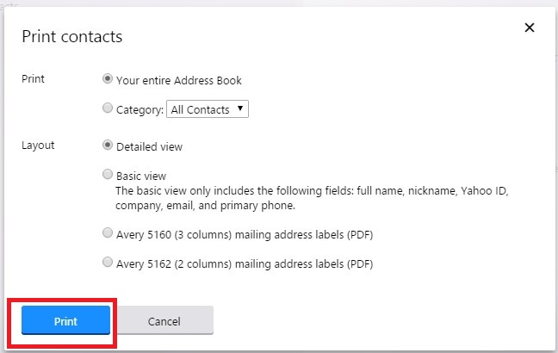Click the basic view fields description text
The image size is (558, 353).
coord(319,197)
